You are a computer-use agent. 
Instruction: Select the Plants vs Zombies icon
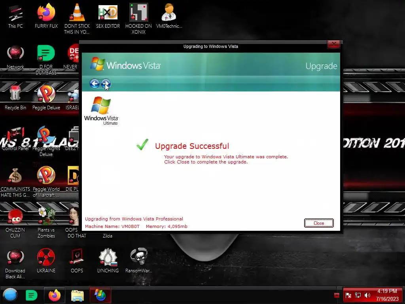[x=46, y=223]
